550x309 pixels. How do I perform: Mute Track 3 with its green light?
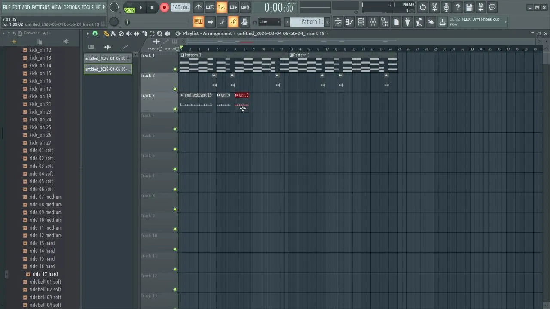point(175,109)
